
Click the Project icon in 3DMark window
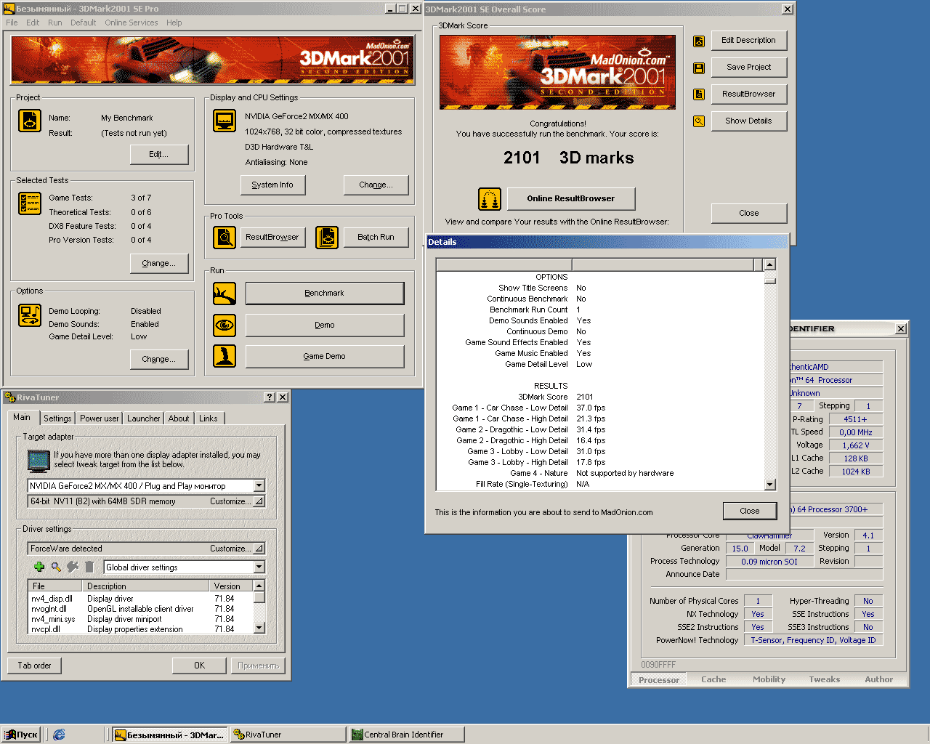30,121
